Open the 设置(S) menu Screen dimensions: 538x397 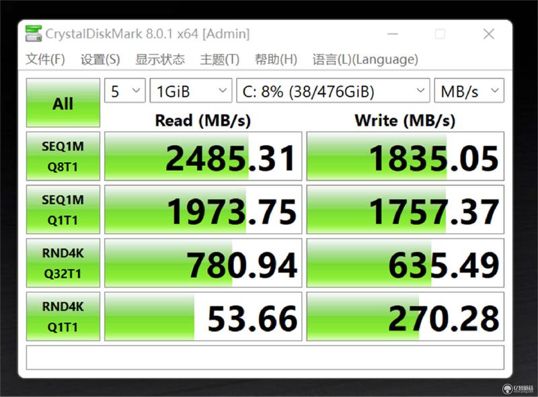click(100, 59)
